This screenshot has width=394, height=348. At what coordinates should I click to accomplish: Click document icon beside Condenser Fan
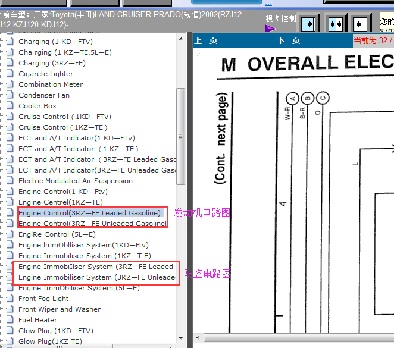(x=10, y=95)
